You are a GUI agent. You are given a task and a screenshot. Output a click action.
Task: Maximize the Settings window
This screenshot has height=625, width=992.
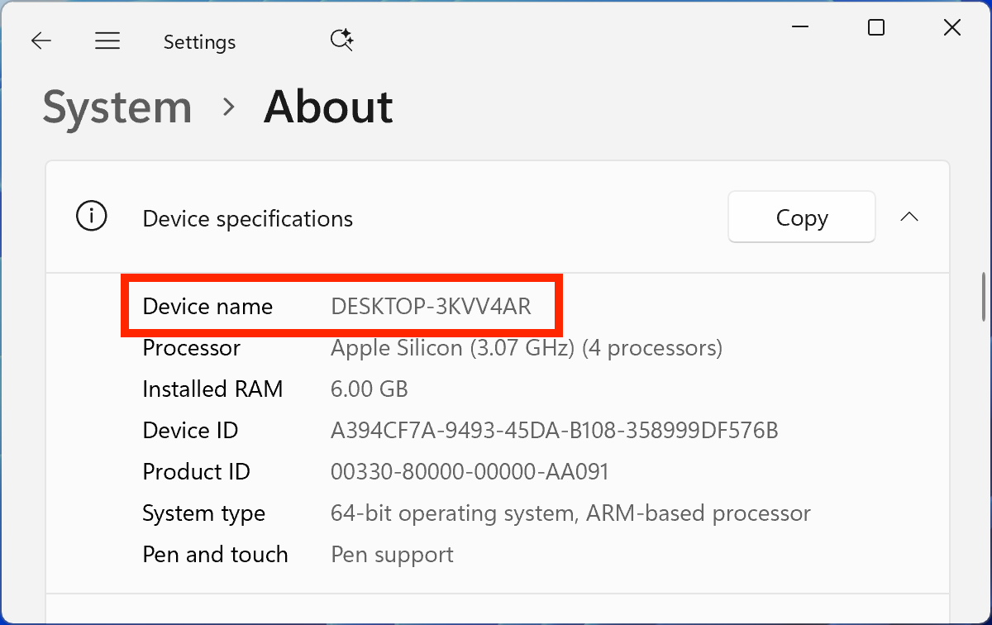pos(876,27)
